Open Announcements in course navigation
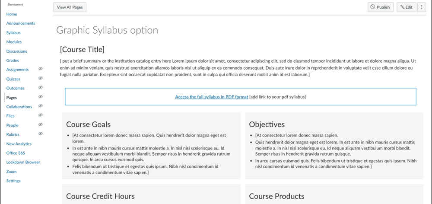This screenshot has height=204, width=432. click(21, 23)
